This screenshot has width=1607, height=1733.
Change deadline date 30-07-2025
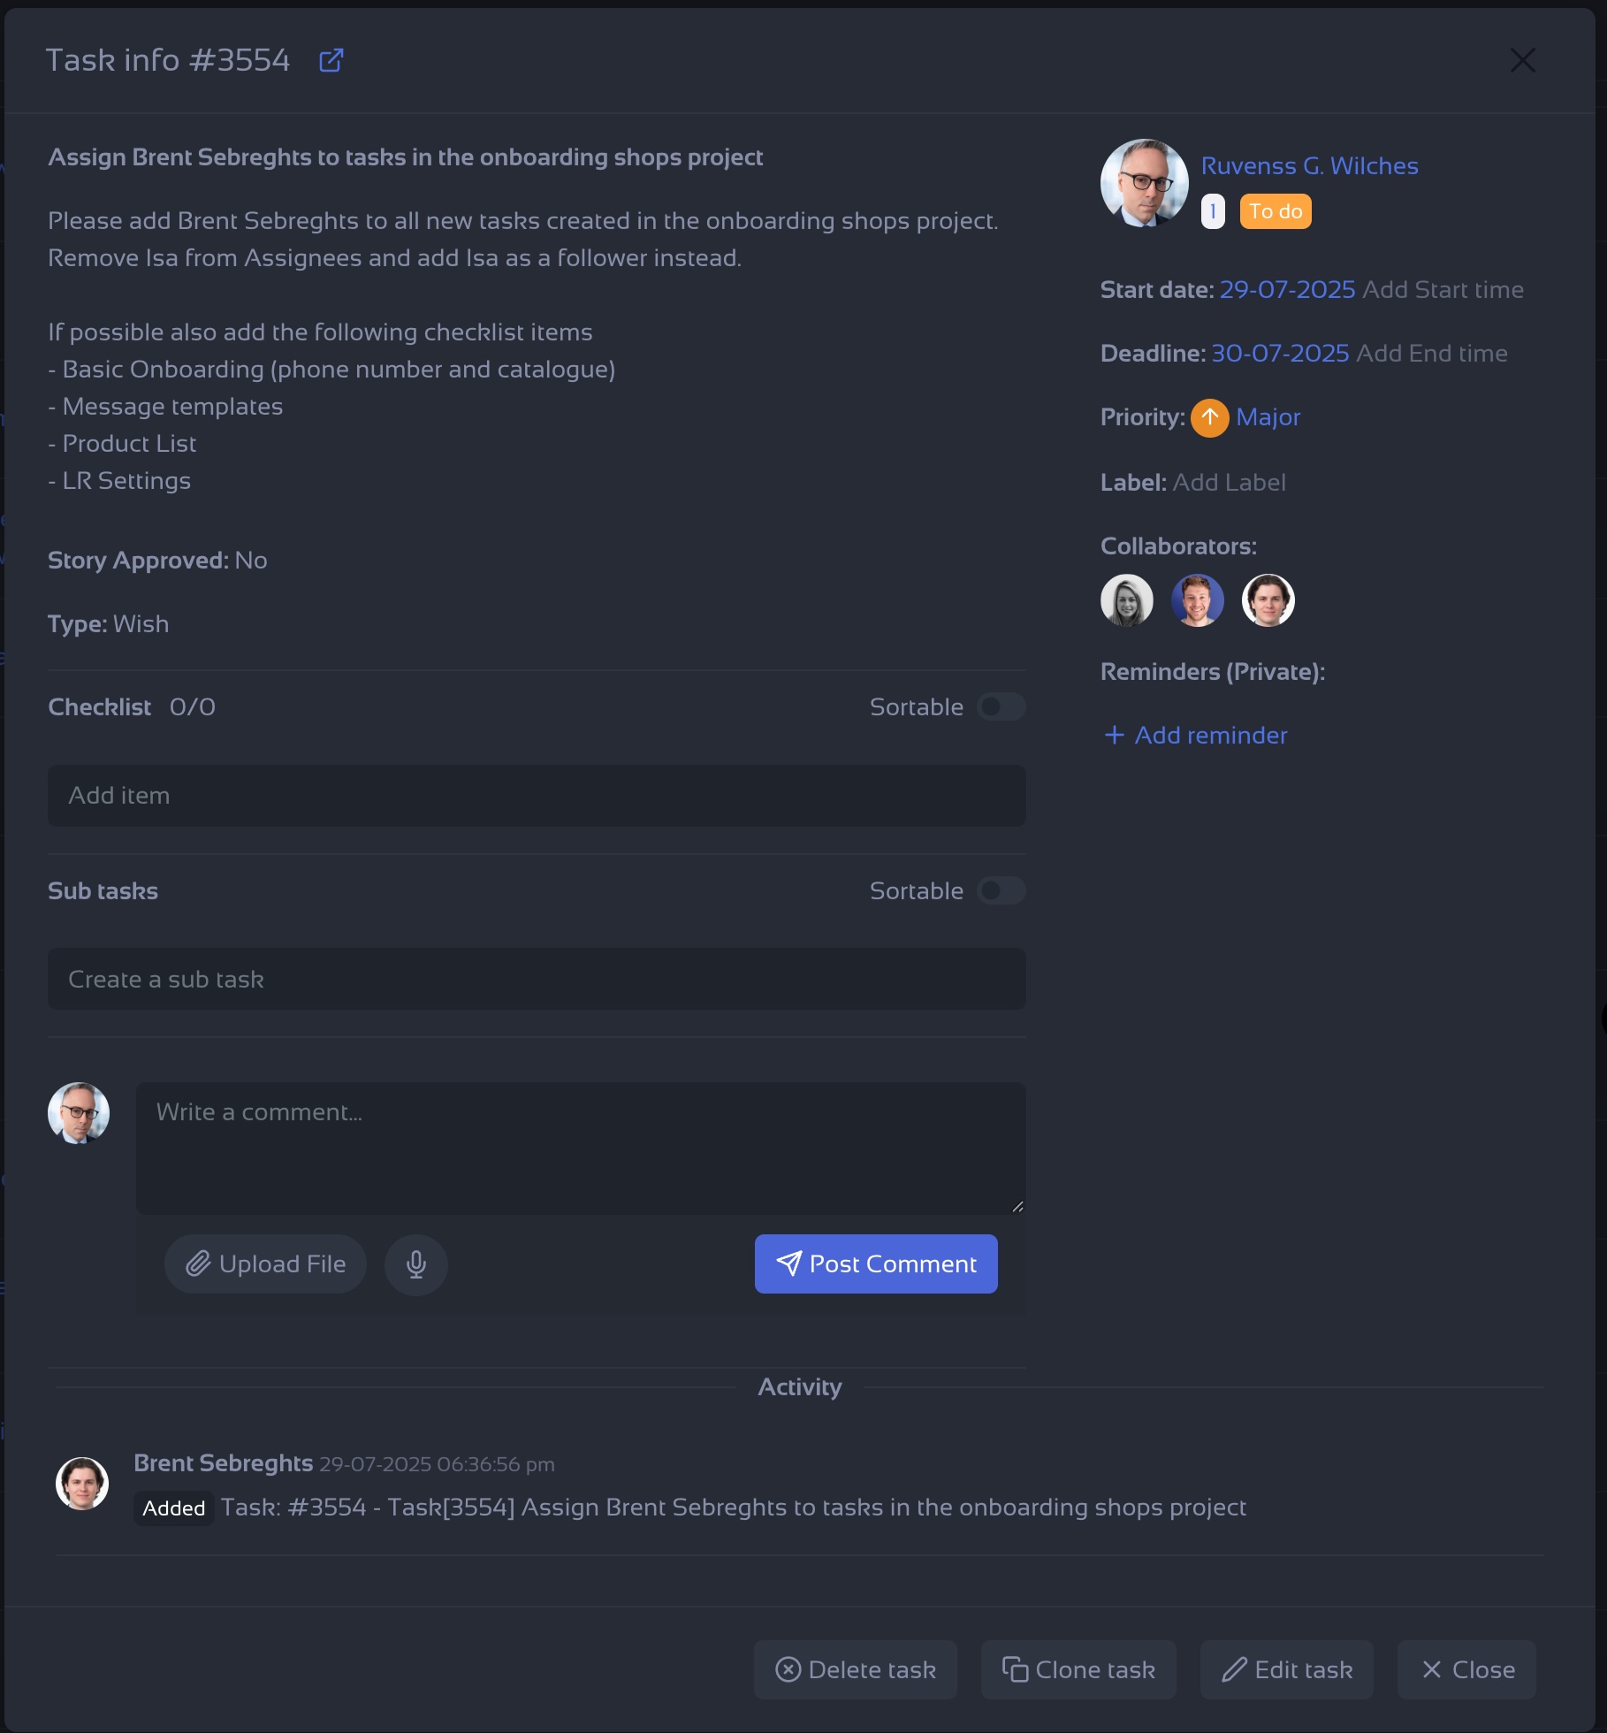(1280, 354)
